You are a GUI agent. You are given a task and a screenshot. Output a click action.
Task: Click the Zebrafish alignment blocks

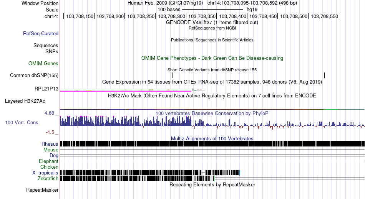tap(138, 178)
